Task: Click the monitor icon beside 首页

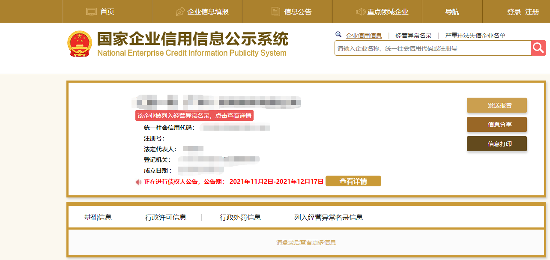Action: (92, 12)
